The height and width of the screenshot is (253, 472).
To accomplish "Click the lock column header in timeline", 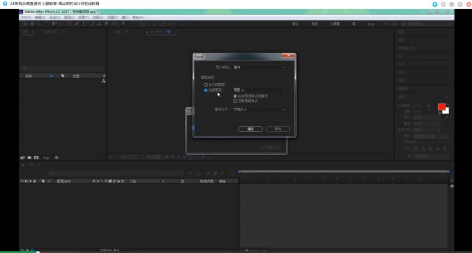I will click(x=34, y=181).
